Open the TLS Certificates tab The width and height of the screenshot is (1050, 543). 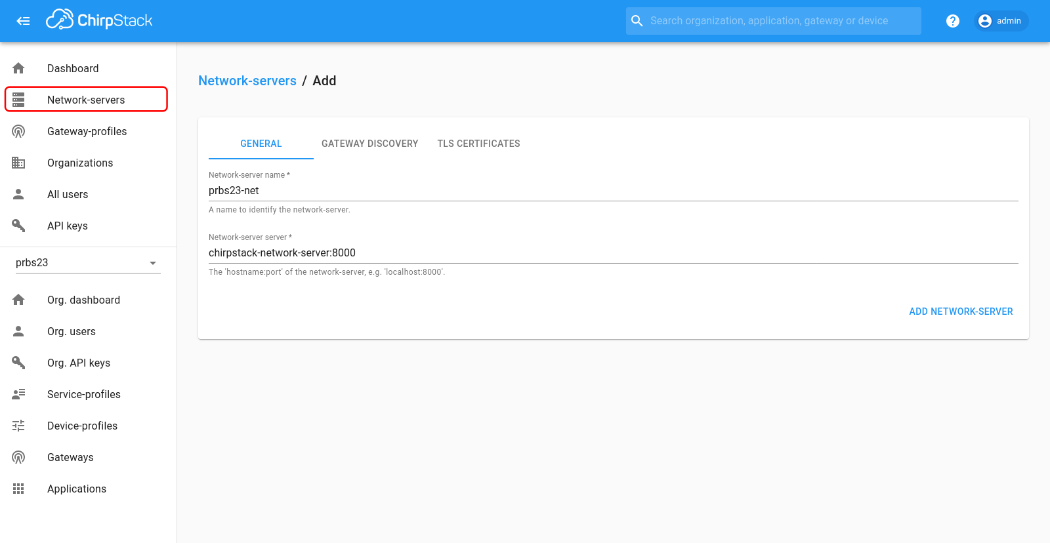pos(478,144)
